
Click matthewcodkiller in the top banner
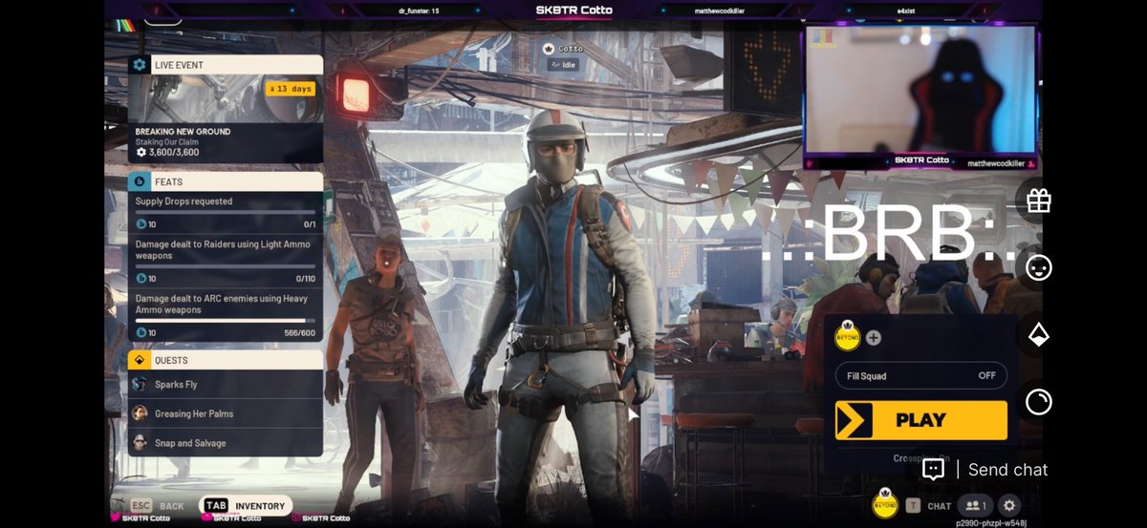[x=721, y=11]
